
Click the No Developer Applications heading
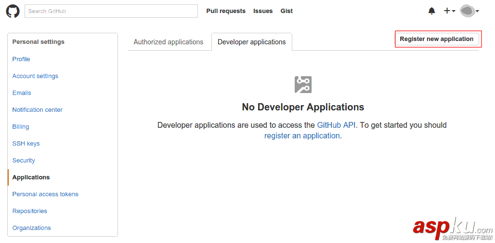point(303,107)
